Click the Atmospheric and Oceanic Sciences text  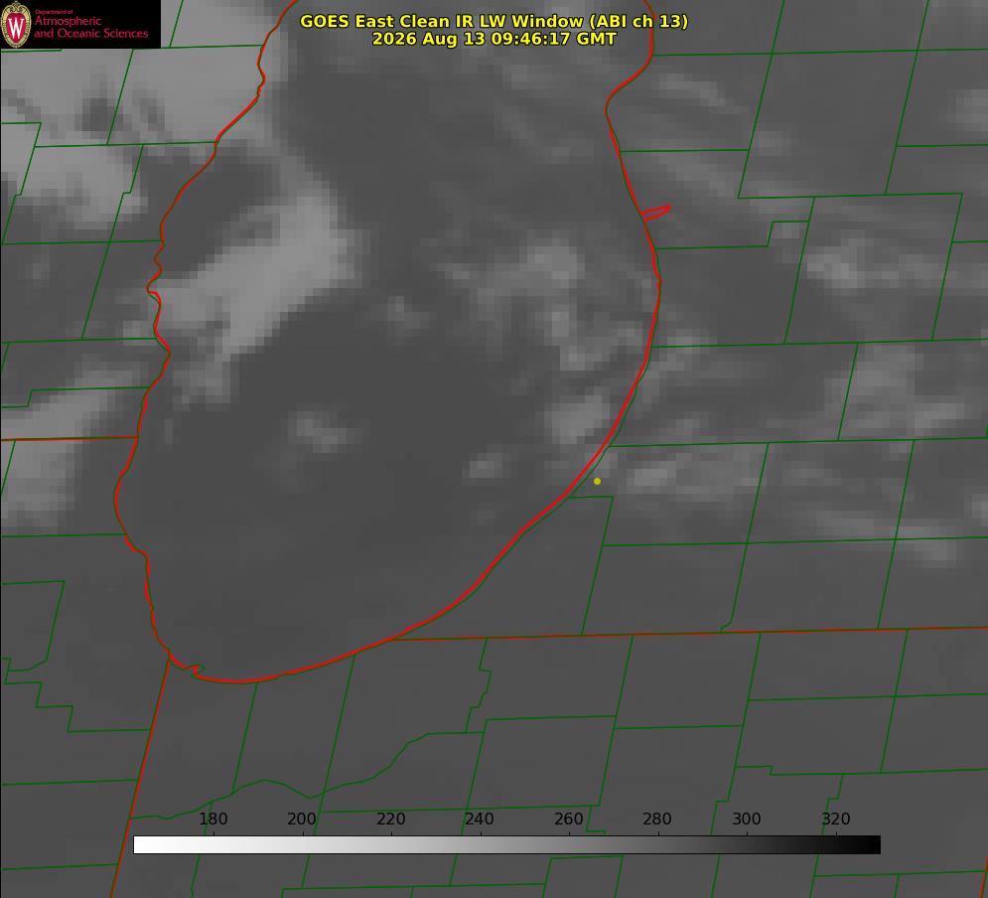coord(90,27)
